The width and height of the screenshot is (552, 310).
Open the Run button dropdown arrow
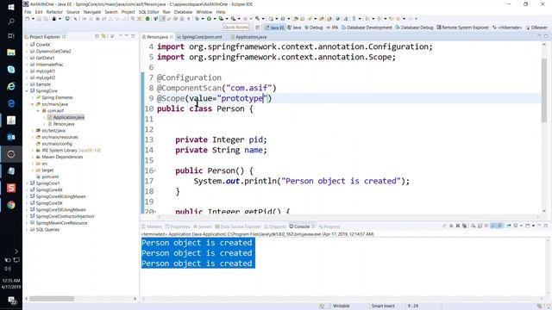pyautogui.click(x=214, y=19)
